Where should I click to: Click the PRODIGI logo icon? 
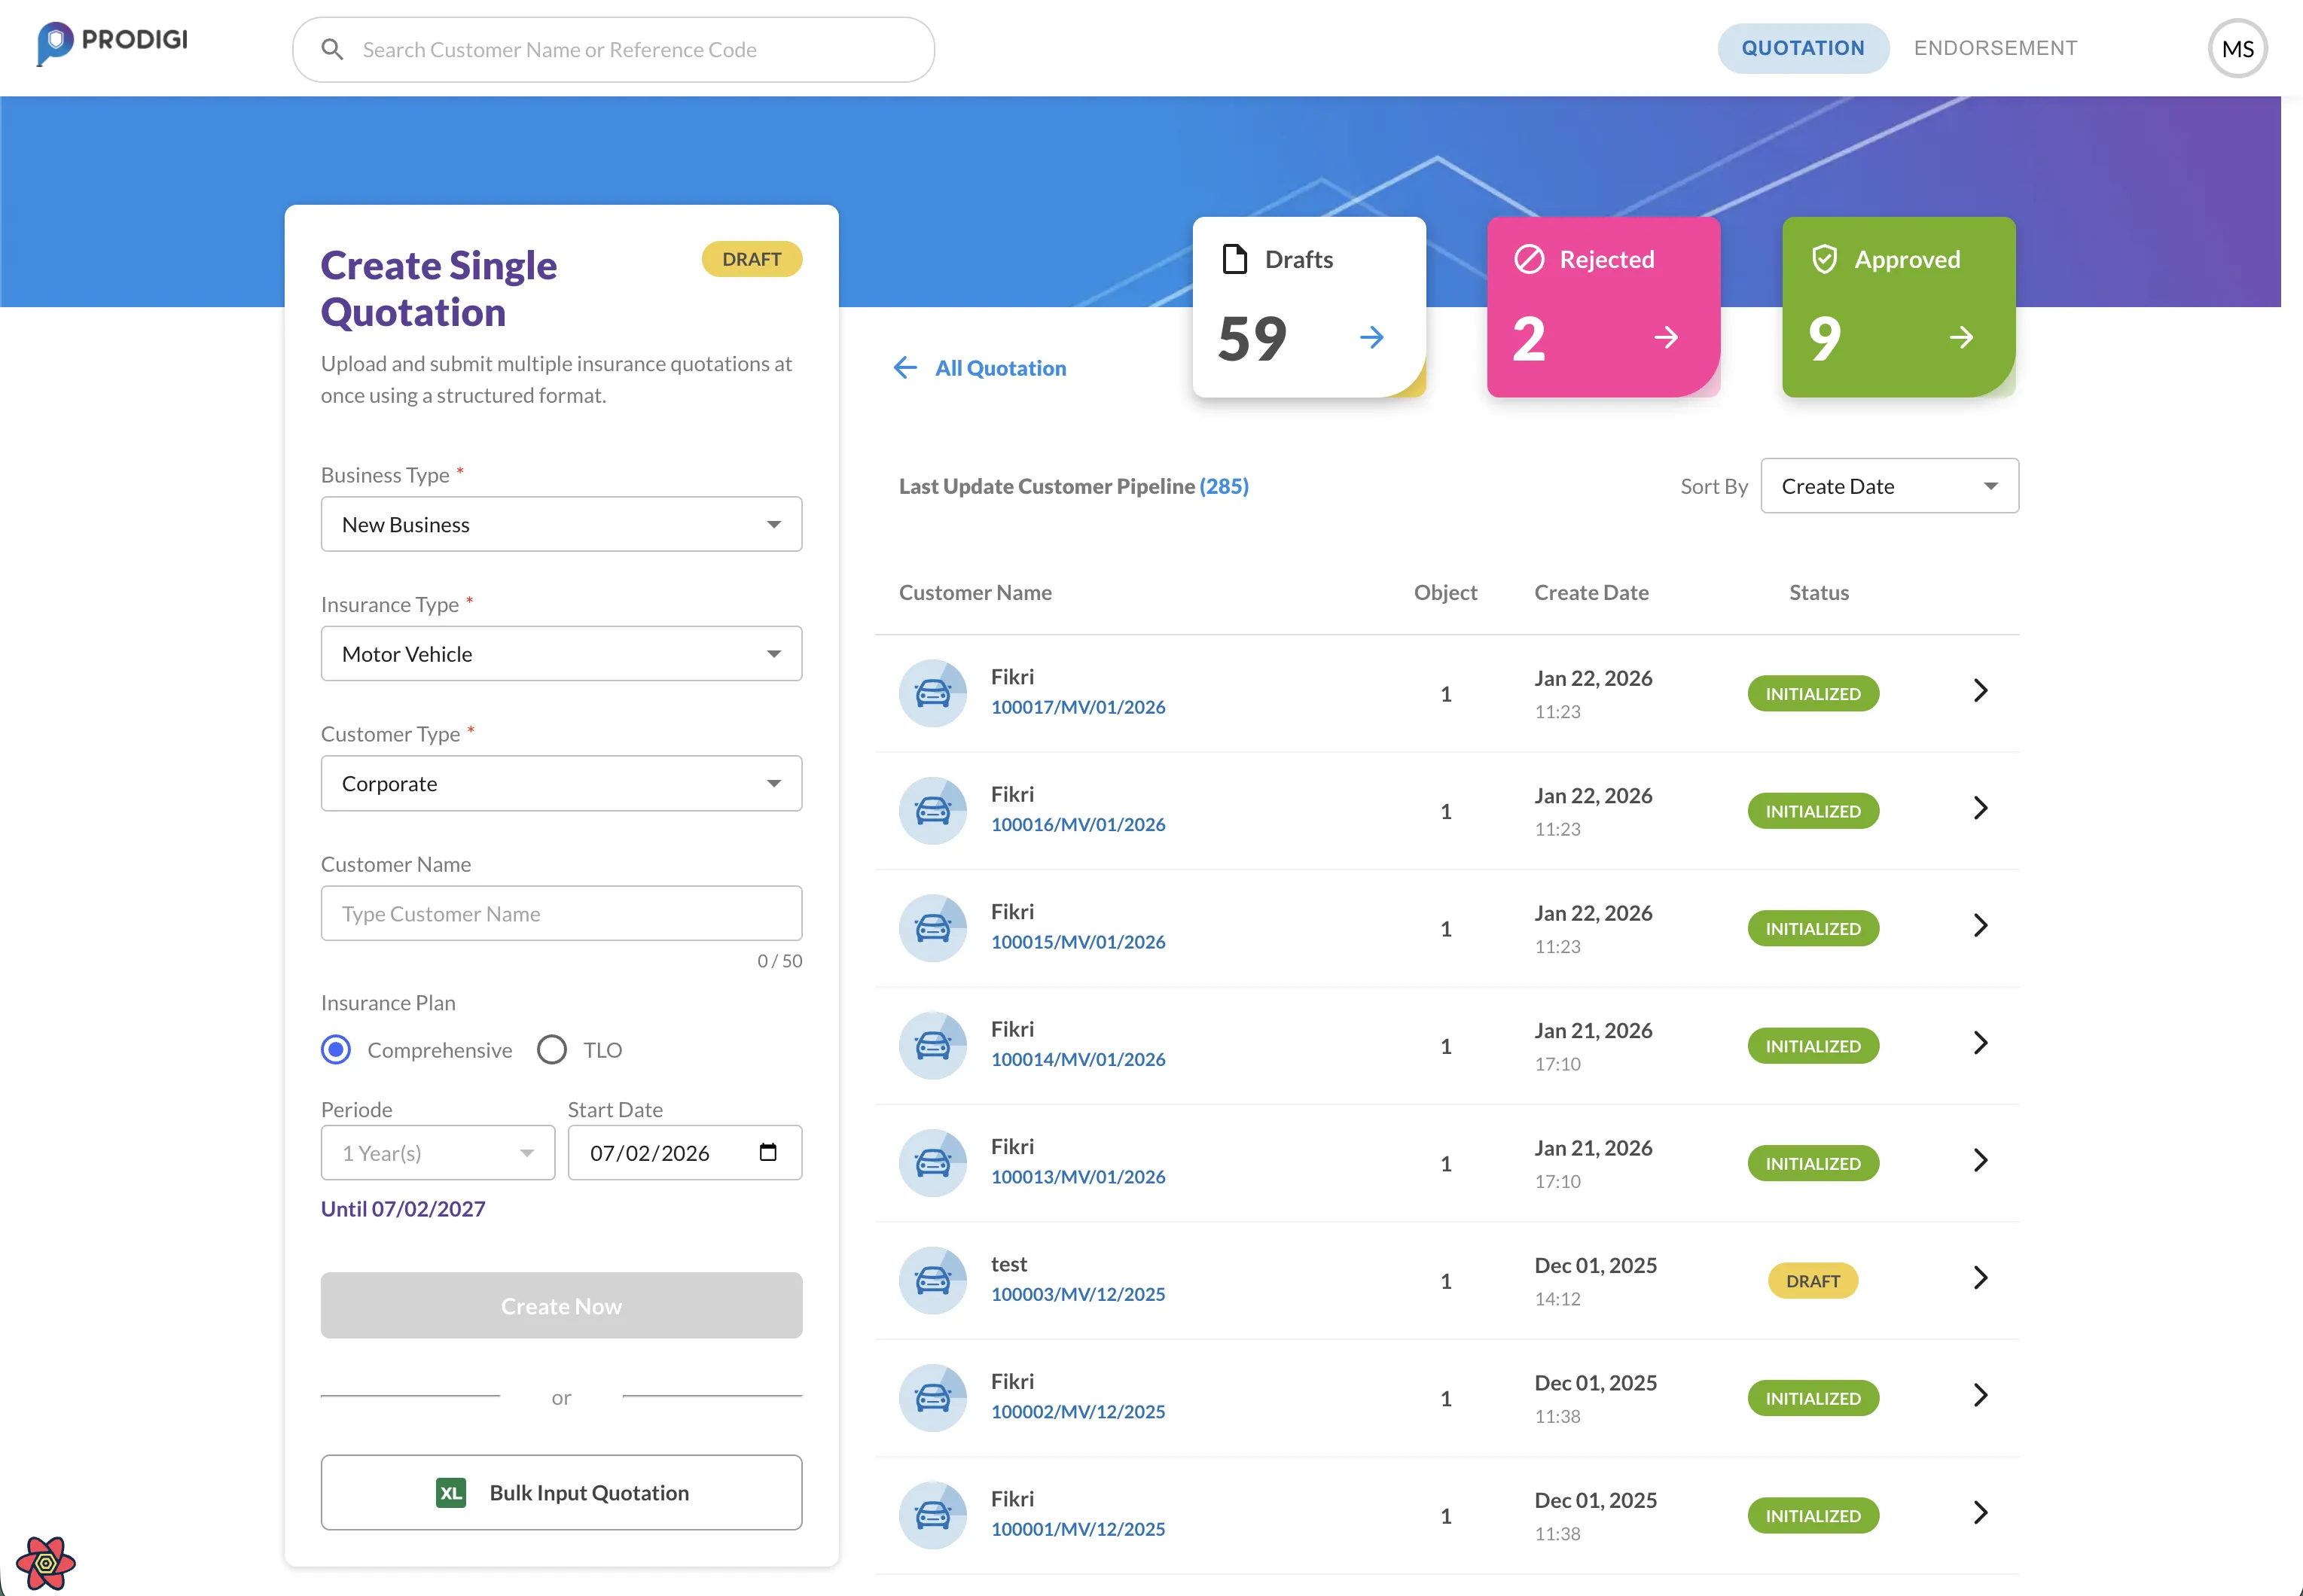56,42
